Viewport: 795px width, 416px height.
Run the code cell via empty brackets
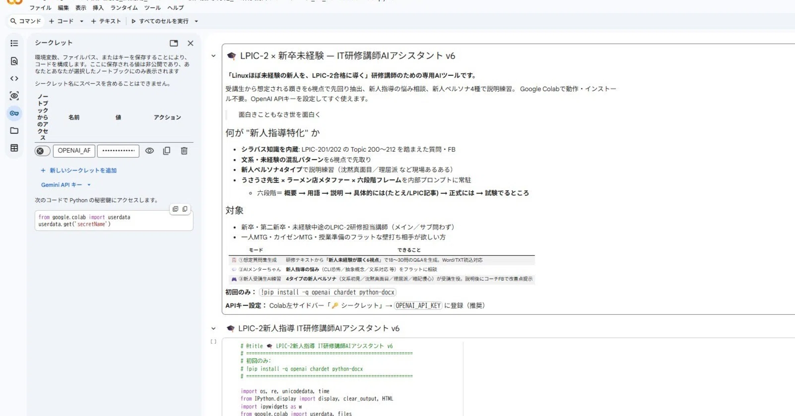[213, 342]
